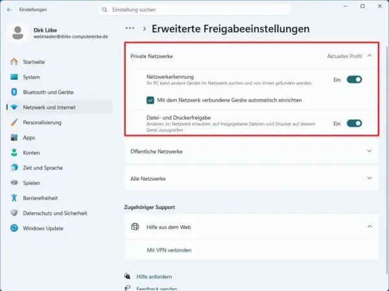Viewport: 389px width, 291px height.
Task: Click the back arrow icon
Action: (x=9, y=10)
